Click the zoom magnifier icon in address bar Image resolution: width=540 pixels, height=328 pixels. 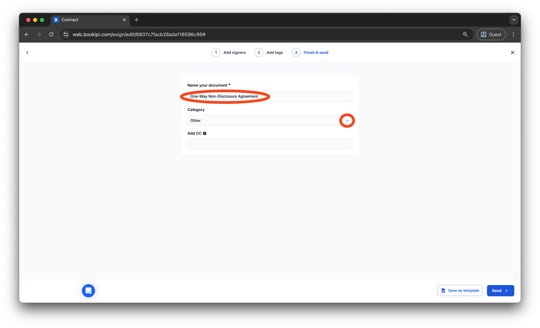(465, 35)
